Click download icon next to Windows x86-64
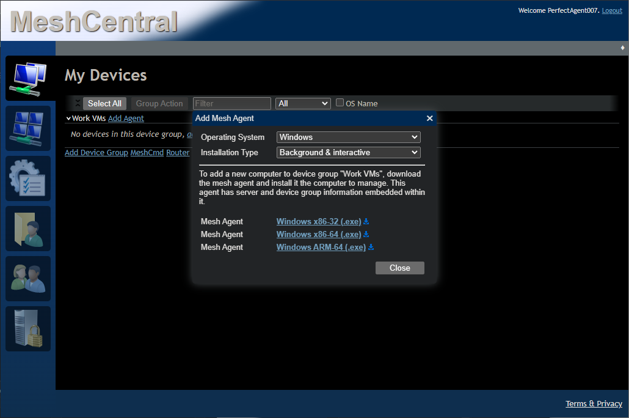The width and height of the screenshot is (629, 418). 366,235
